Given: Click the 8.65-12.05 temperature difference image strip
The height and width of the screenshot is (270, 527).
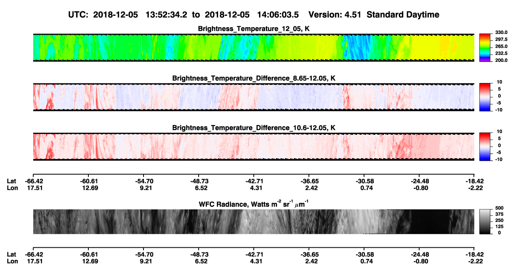Looking at the screenshot, I should pos(253,97).
